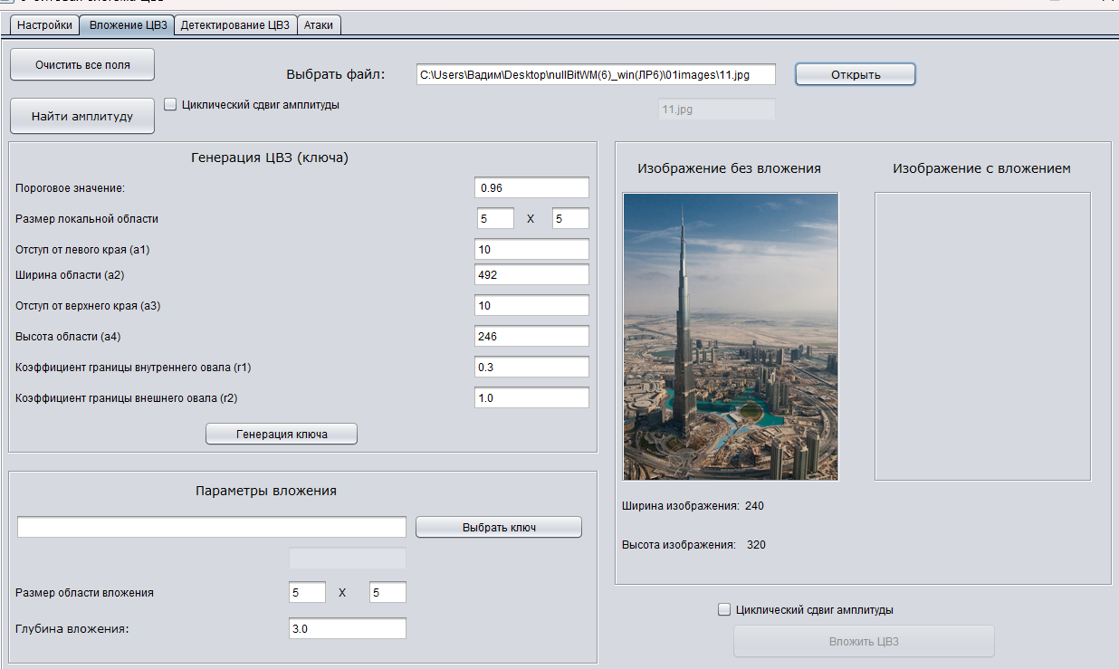Click the Генерация ключа button
The height and width of the screenshot is (669, 1119).
click(x=282, y=434)
